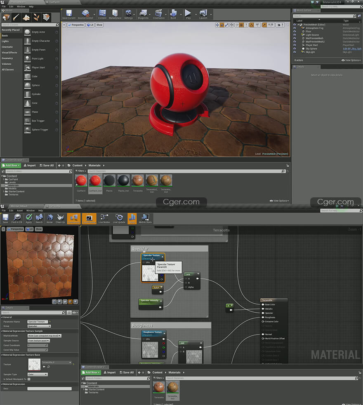The image size is (363, 405).
Task: Toggle Live Update in material editor
Action: pyautogui.click(x=119, y=218)
